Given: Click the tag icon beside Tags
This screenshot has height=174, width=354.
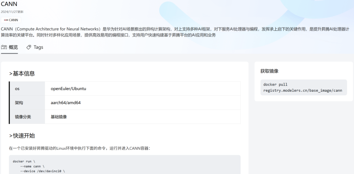Looking at the screenshot, I should (x=29, y=47).
